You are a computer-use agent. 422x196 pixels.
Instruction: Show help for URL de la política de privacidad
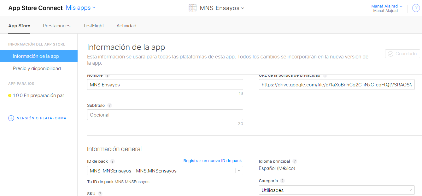coord(325,76)
